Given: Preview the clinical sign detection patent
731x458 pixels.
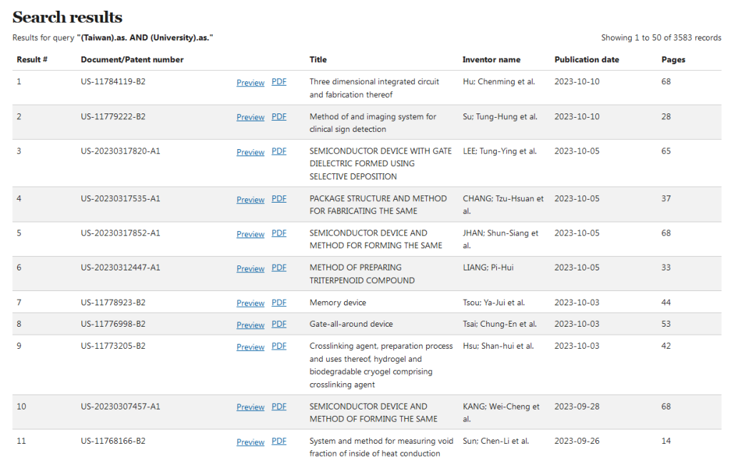Looking at the screenshot, I should click(x=251, y=118).
